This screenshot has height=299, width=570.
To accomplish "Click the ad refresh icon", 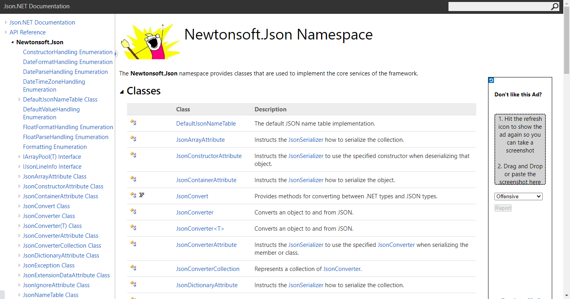I will click(x=491, y=80).
